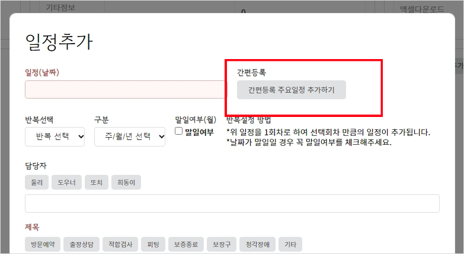Click the 기타 title tag
464x254 pixels.
coord(290,245)
